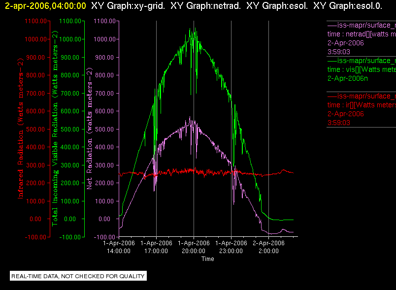Click the red axis 1100.00 tick value
Screen dimensions: 396x290
tap(35, 21)
